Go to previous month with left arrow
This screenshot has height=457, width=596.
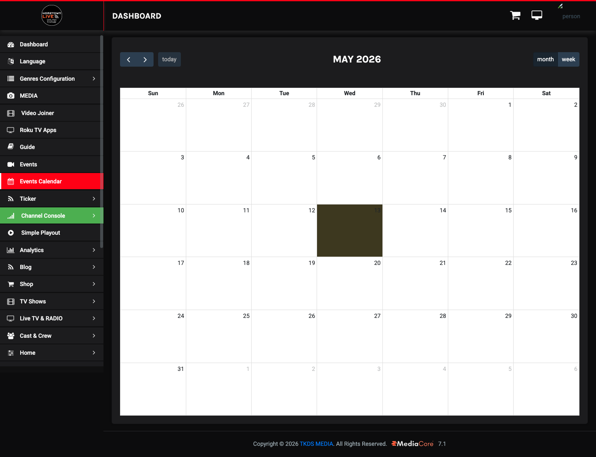coord(129,59)
